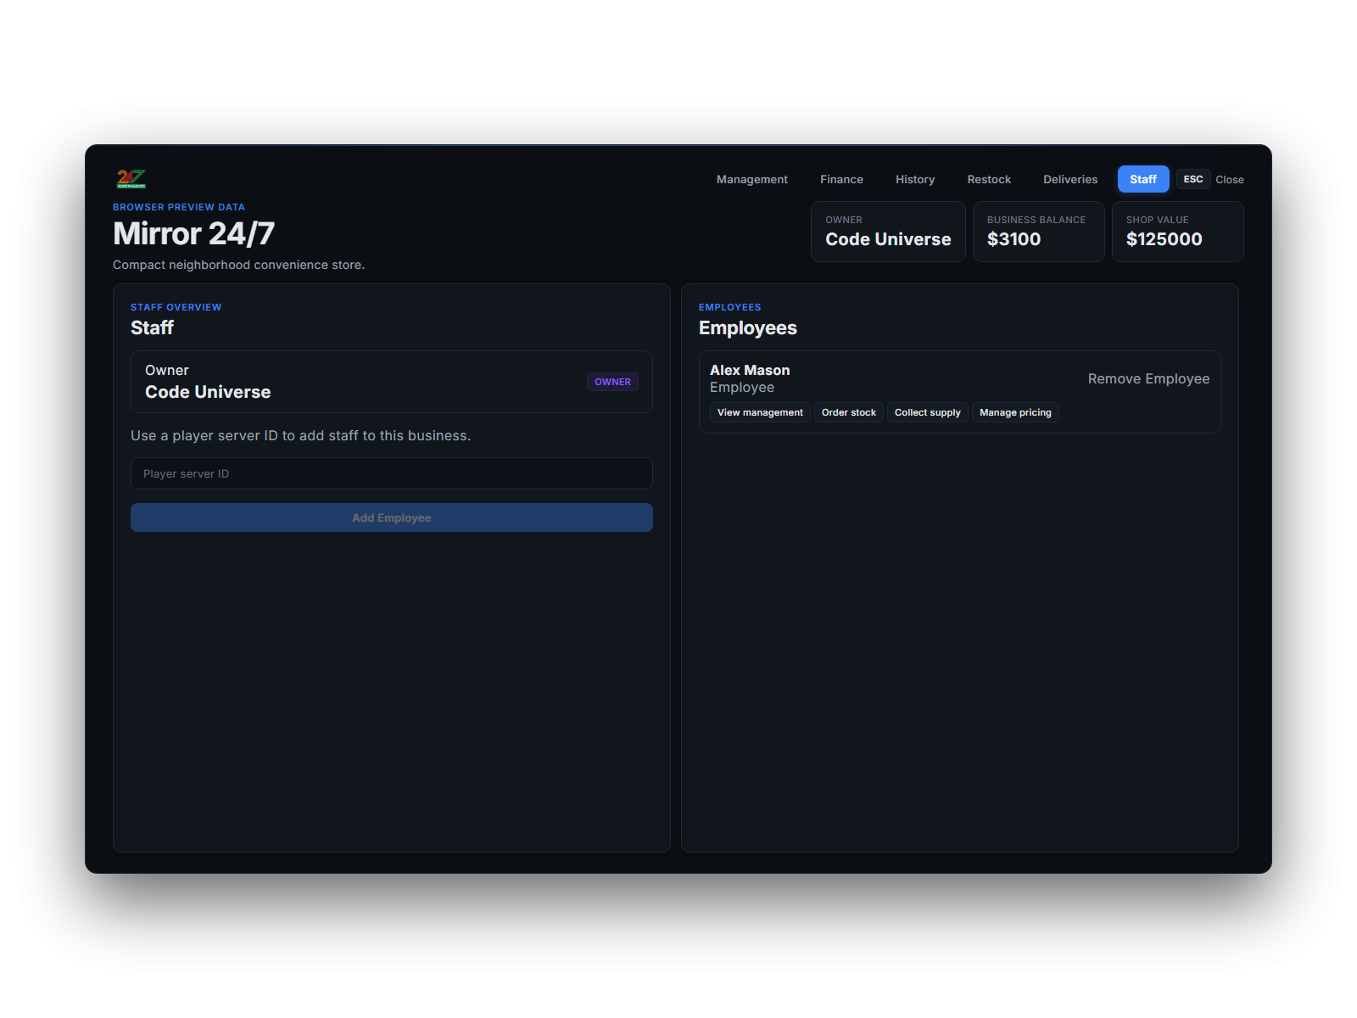Click the player server ID instruction text
1357x1018 pixels.
click(300, 435)
